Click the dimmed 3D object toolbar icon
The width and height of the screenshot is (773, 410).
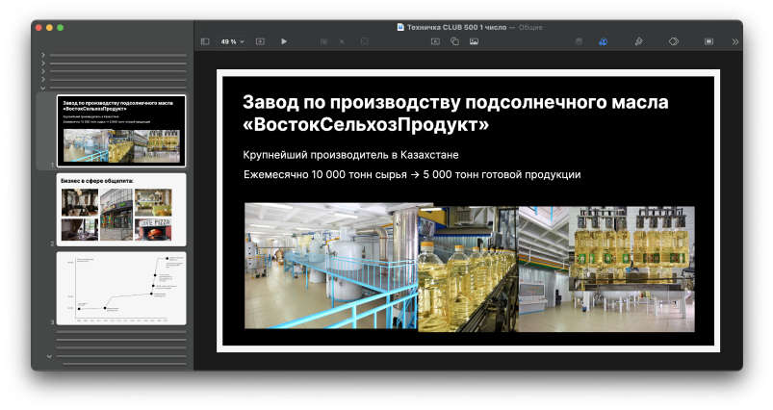click(580, 42)
